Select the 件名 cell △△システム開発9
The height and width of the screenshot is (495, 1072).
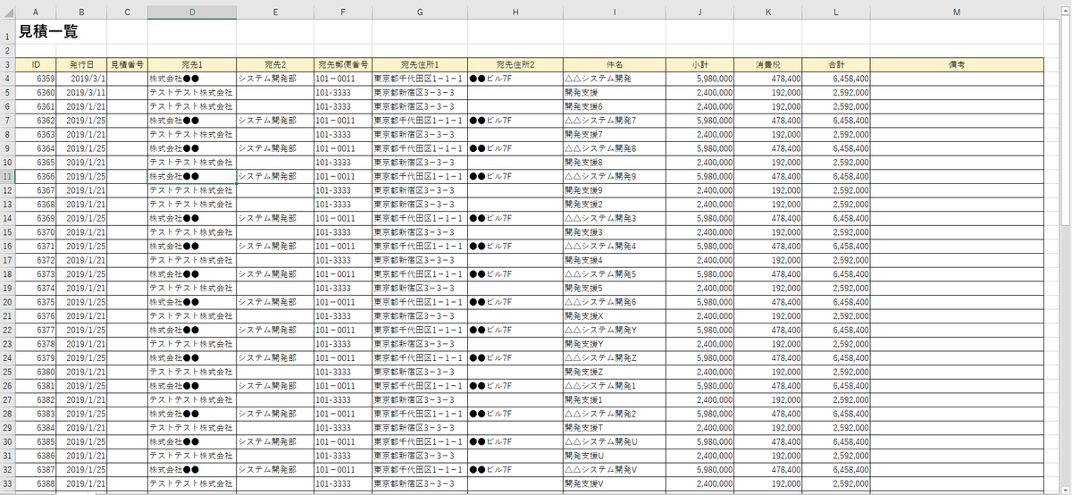click(615, 176)
